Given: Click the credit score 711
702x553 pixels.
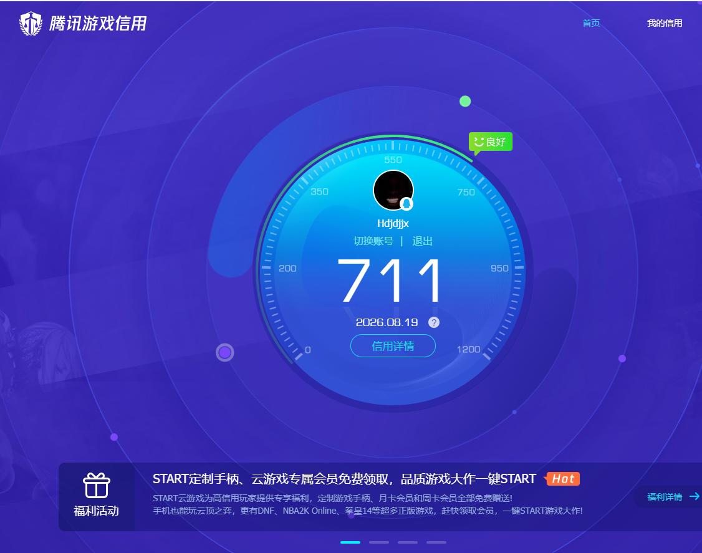Looking at the screenshot, I should [x=390, y=281].
